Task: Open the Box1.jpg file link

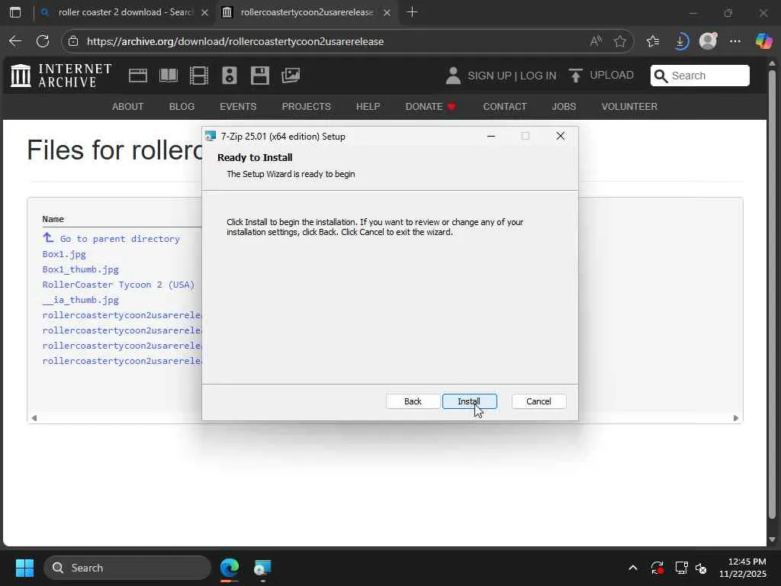Action: coord(64,254)
